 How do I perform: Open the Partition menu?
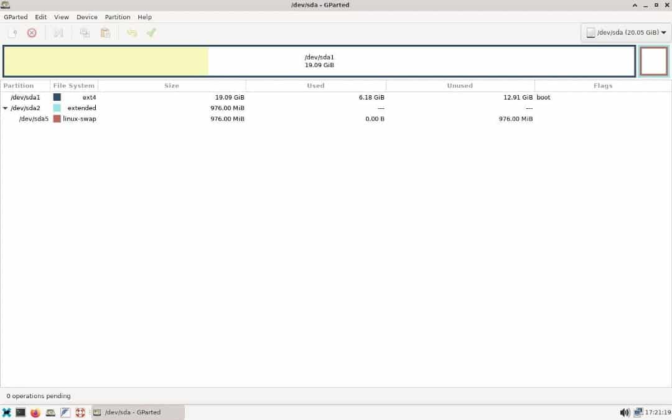click(117, 17)
